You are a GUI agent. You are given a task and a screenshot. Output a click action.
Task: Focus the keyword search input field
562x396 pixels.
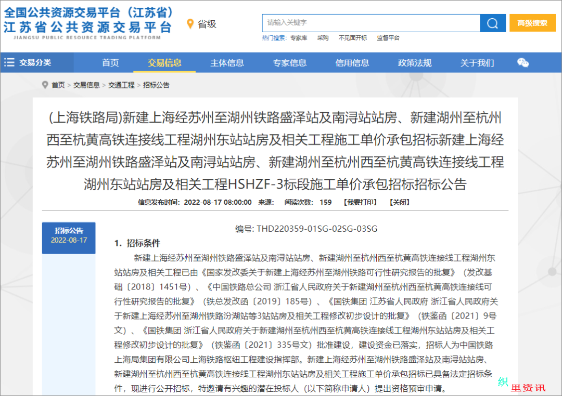(x=371, y=23)
